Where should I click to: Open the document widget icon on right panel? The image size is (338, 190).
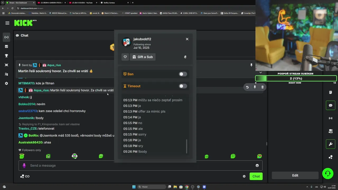point(331,92)
